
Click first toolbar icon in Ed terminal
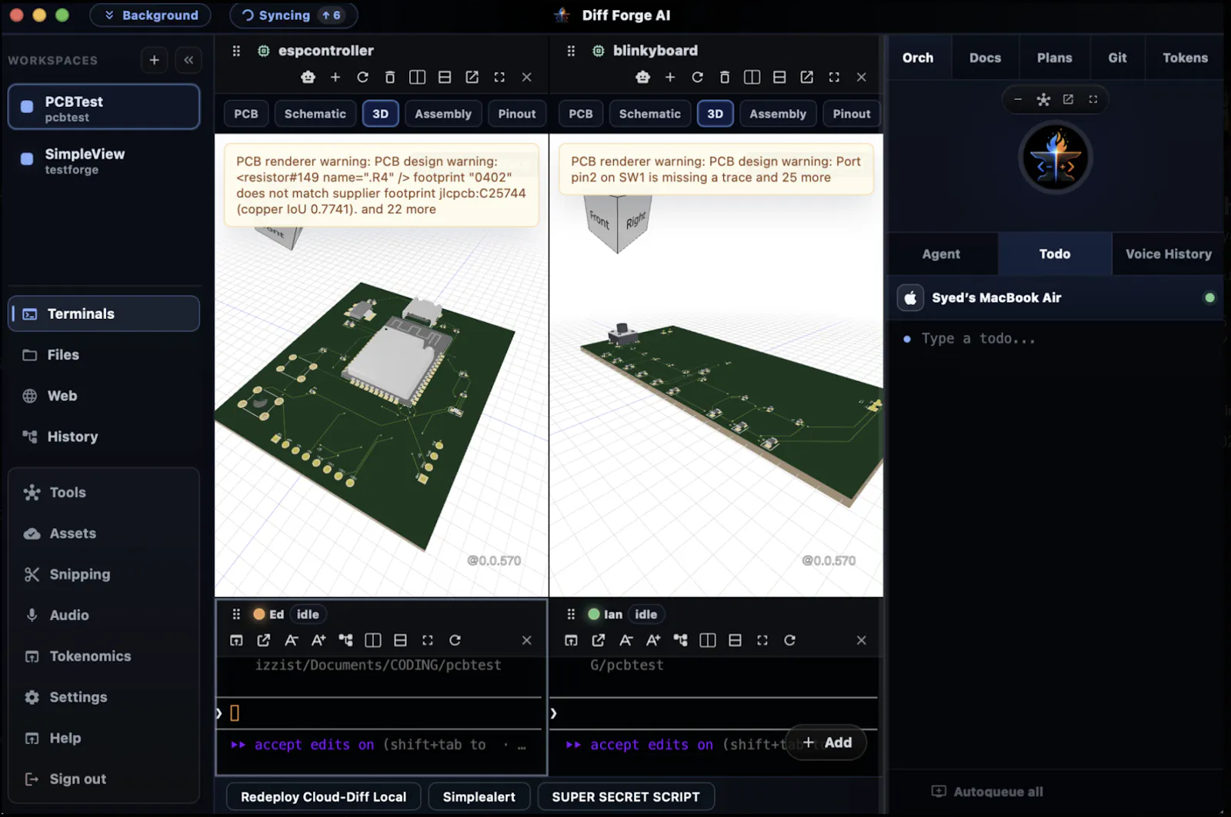point(236,640)
